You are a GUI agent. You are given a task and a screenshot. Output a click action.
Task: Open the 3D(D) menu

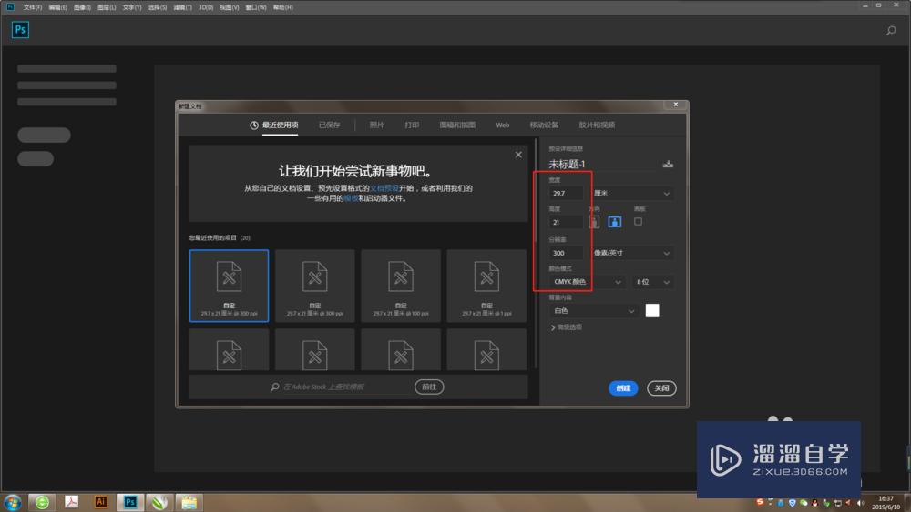point(206,7)
